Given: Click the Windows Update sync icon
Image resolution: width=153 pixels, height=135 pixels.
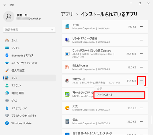Looking at the screenshot, I should point(7,123).
